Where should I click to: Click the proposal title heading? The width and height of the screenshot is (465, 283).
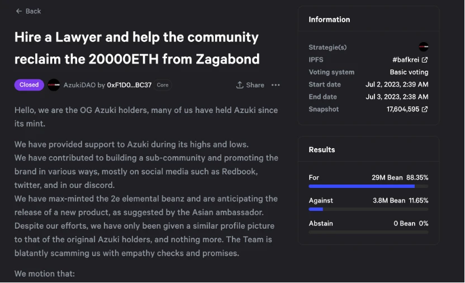tap(137, 48)
